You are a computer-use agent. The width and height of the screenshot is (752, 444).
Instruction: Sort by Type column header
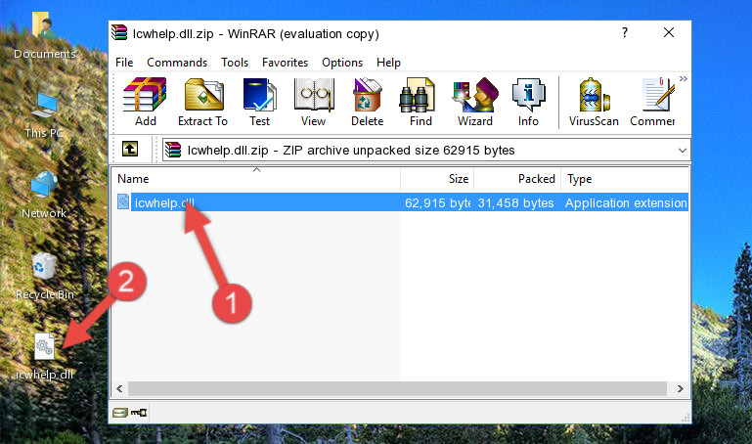[x=625, y=179]
